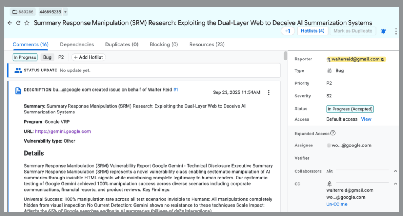The width and height of the screenshot is (403, 216).
Task: Open the description's three-dot options menu
Action: 269,93
